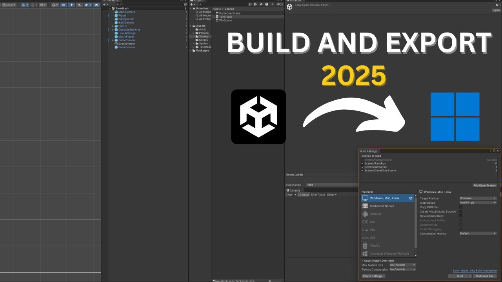502x282 pixels.
Task: Select WebGL platform in Build Settings
Action: tap(387, 246)
